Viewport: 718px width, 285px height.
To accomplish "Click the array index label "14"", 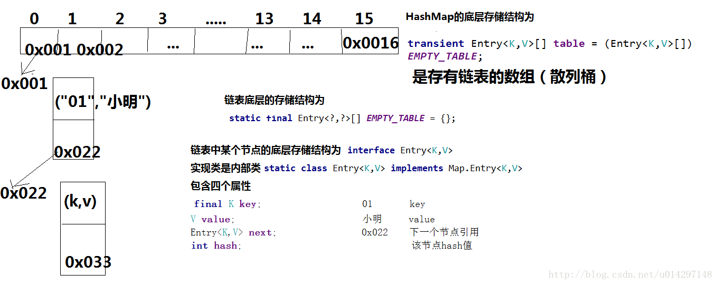I will pos(311,19).
